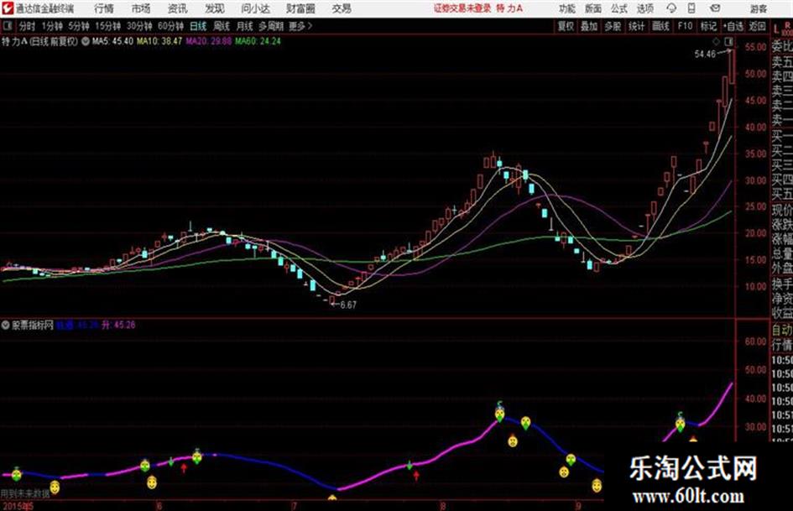Click the 股票指标网 indicator name
This screenshot has height=511, width=793.
click(x=33, y=325)
